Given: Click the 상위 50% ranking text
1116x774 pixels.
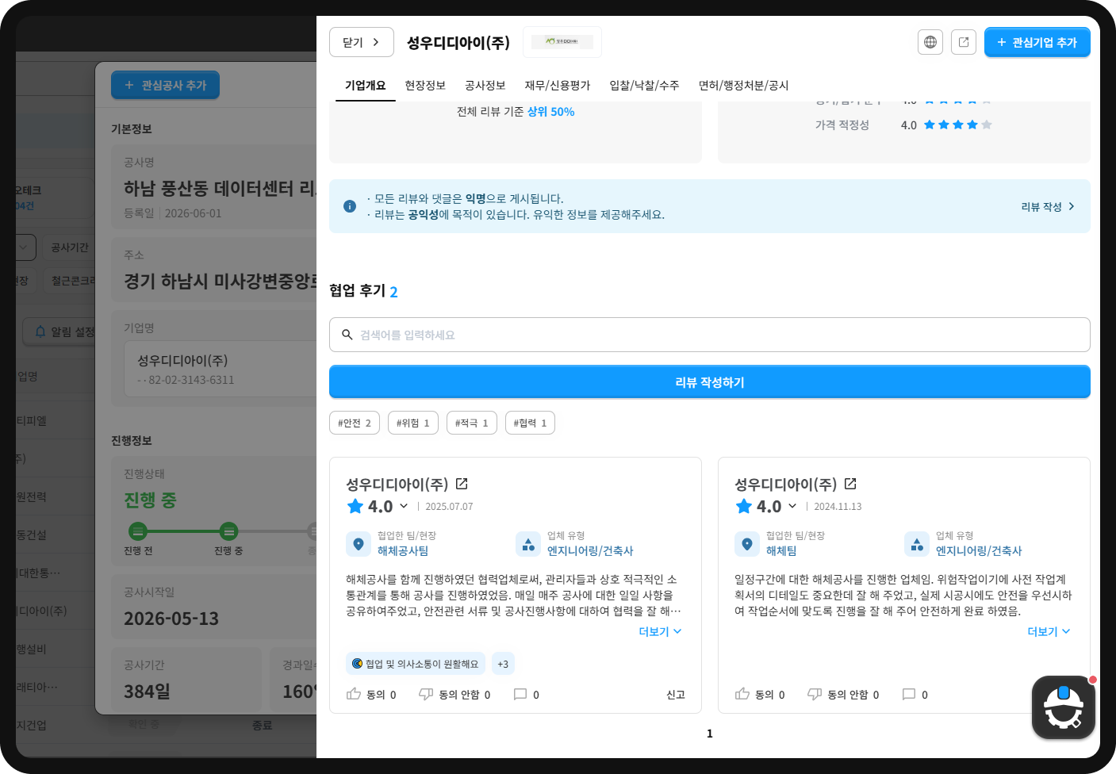Looking at the screenshot, I should [x=550, y=112].
